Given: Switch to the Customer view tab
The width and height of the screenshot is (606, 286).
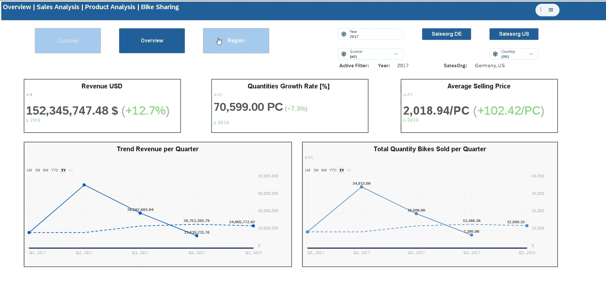Looking at the screenshot, I should [68, 41].
